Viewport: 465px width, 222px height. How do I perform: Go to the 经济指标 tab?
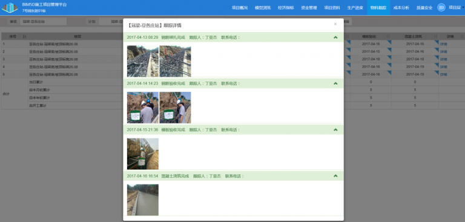286,8
